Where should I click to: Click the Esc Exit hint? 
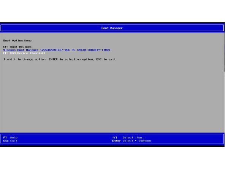pyautogui.click(x=10, y=141)
